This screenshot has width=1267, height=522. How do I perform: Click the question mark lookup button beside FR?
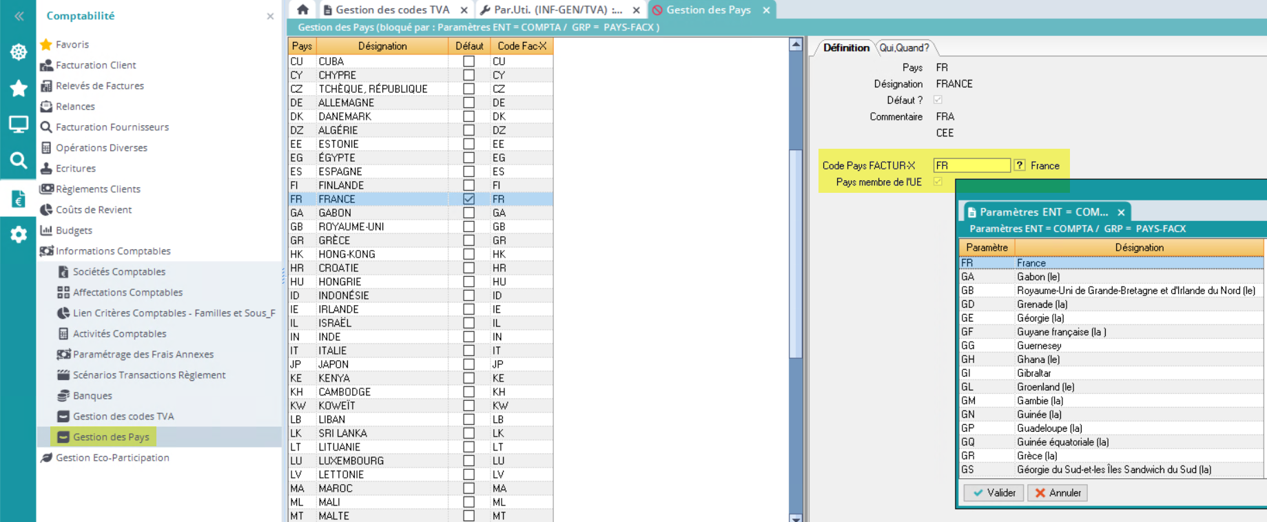pos(1020,165)
